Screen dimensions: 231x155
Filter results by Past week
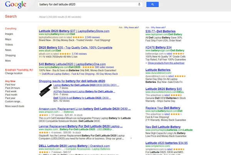11,92
